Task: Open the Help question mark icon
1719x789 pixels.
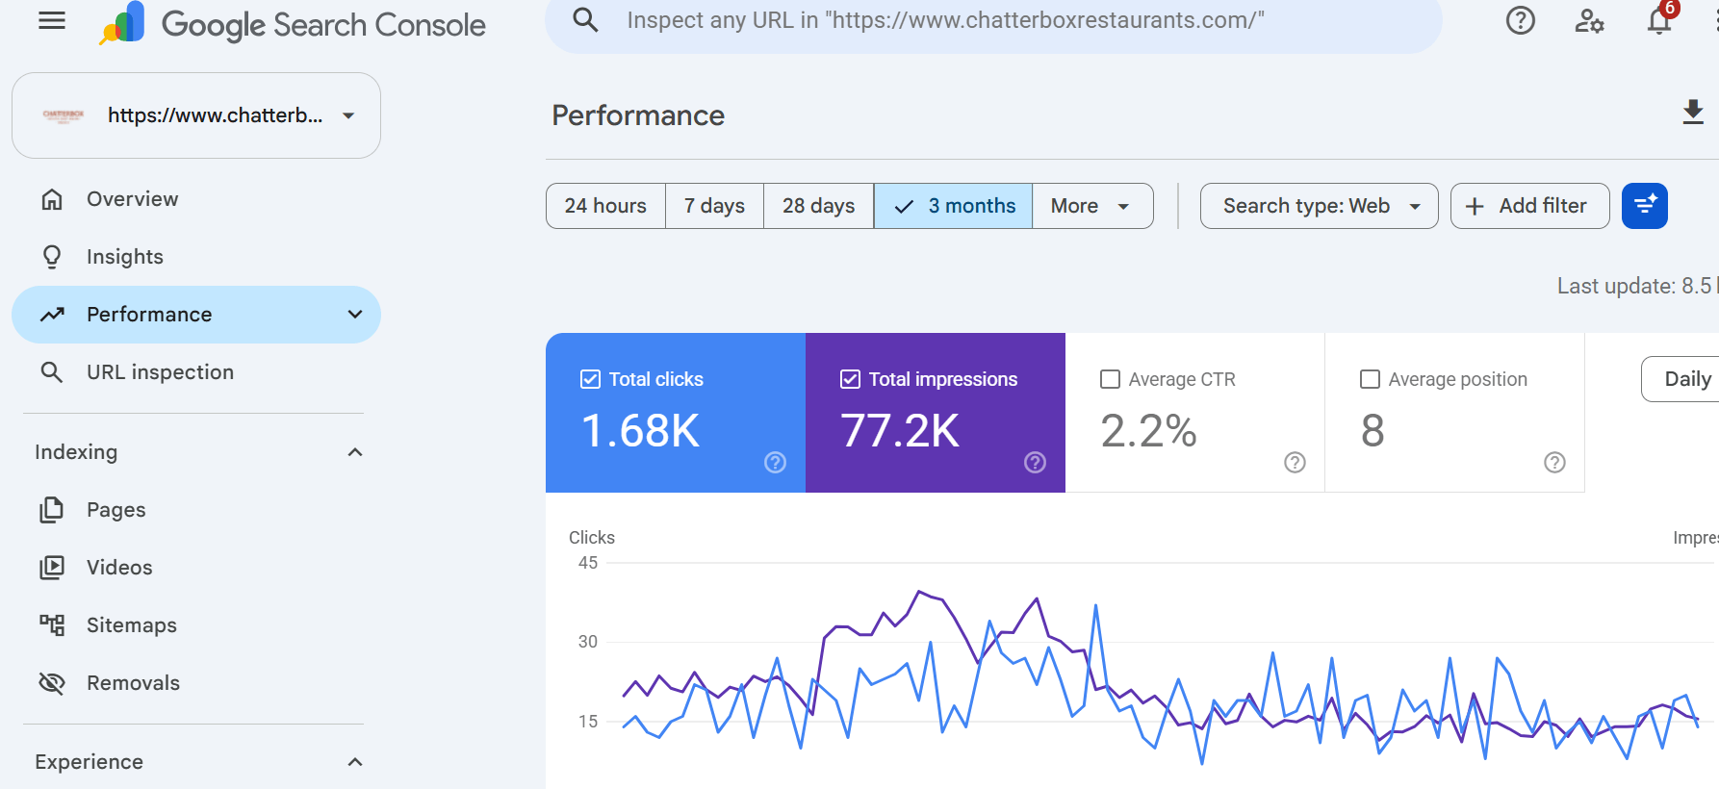Action: click(1521, 20)
